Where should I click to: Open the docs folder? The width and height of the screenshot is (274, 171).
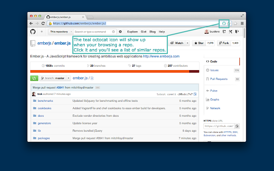41,116
